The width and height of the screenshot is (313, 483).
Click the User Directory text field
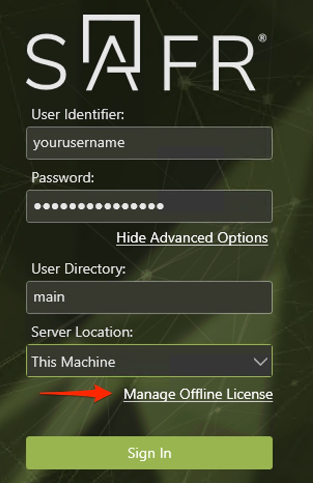tap(149, 297)
